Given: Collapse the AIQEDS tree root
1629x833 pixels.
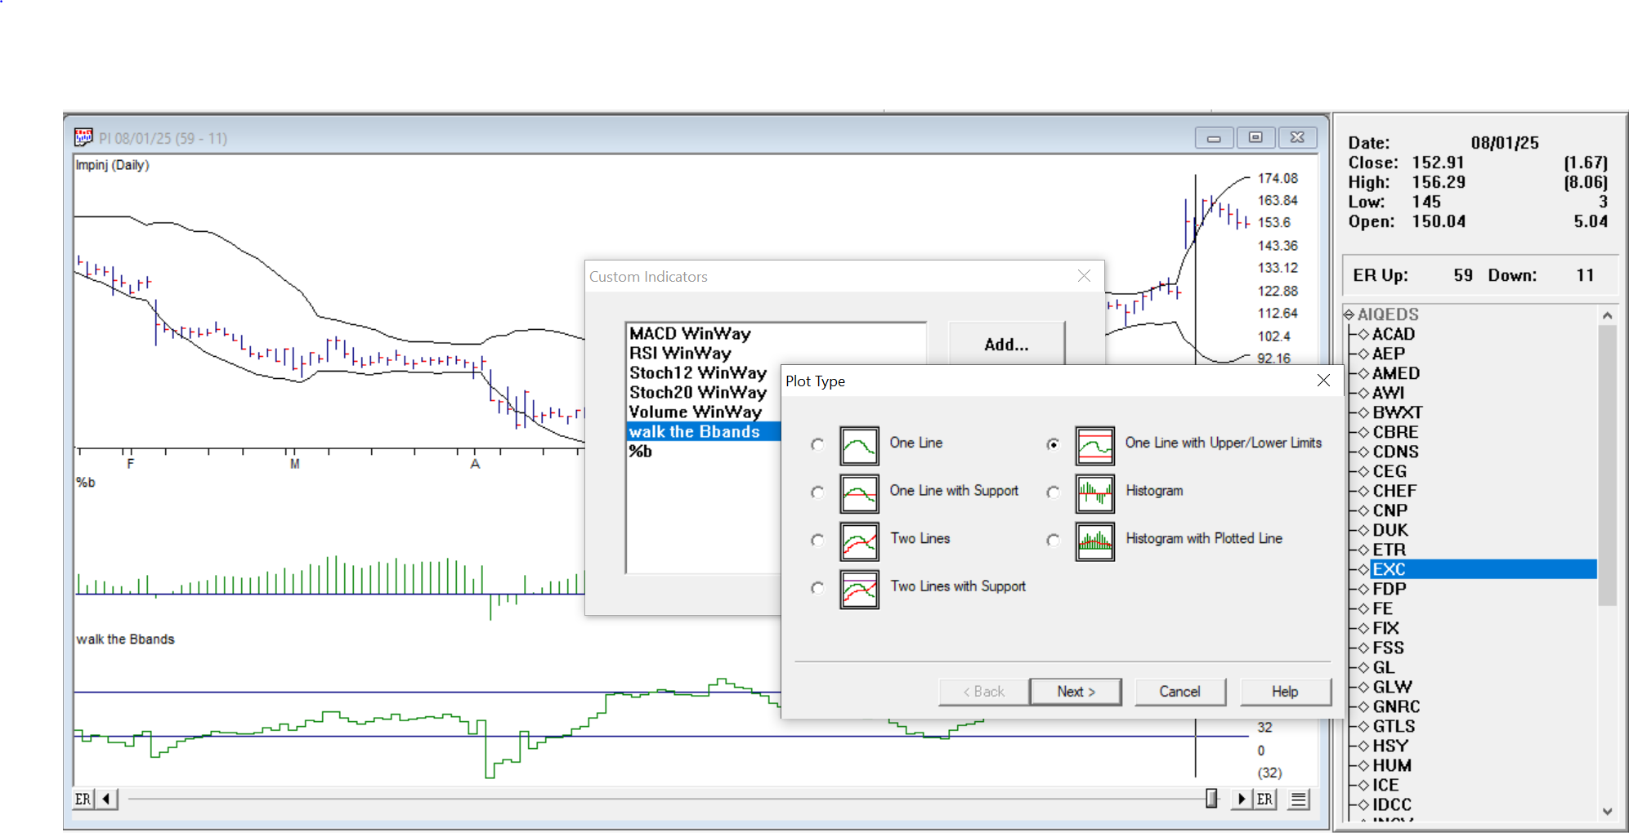Looking at the screenshot, I should pos(1349,314).
